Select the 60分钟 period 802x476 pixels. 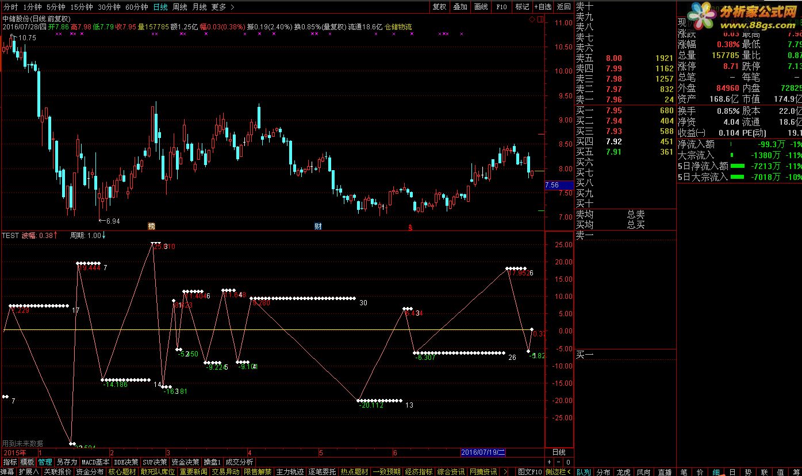136,7
